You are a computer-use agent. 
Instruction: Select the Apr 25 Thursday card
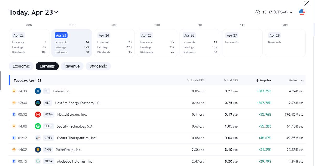tap(157, 43)
